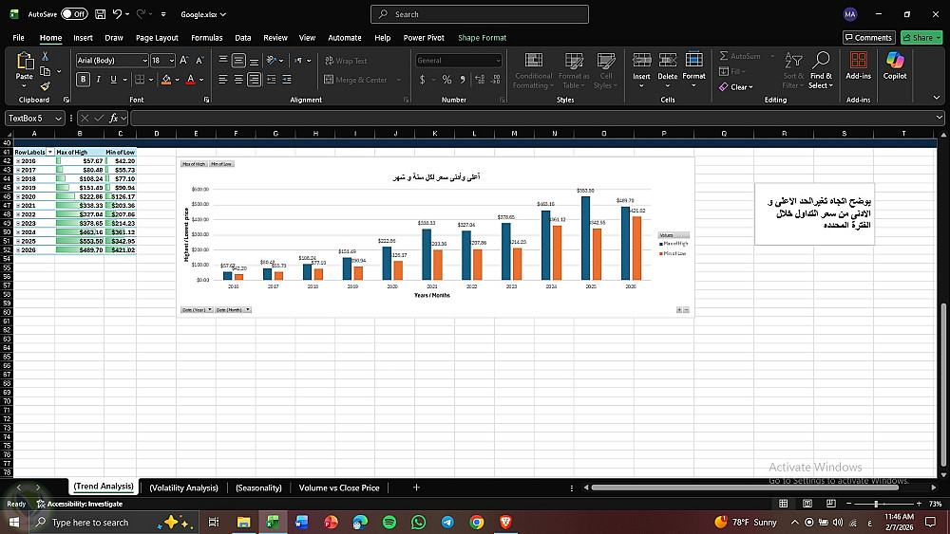The height and width of the screenshot is (534, 950).
Task: Open the font size dropdown showing 18
Action: pos(171,61)
